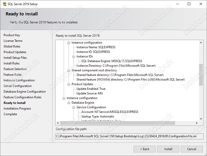Collapse the Service Configuration node via minus box
Image resolution: width=207 pixels, height=156 pixels.
tap(73, 107)
